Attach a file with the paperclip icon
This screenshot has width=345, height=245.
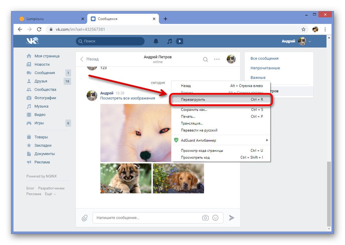coord(85,218)
